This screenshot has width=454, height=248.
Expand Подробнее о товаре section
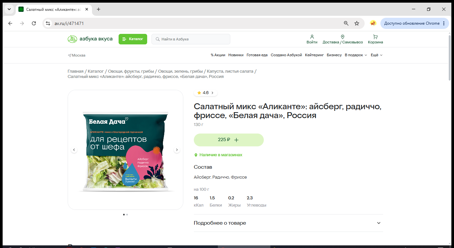(288, 223)
